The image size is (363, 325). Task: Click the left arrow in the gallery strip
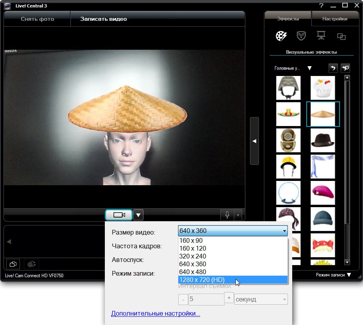pos(9,242)
